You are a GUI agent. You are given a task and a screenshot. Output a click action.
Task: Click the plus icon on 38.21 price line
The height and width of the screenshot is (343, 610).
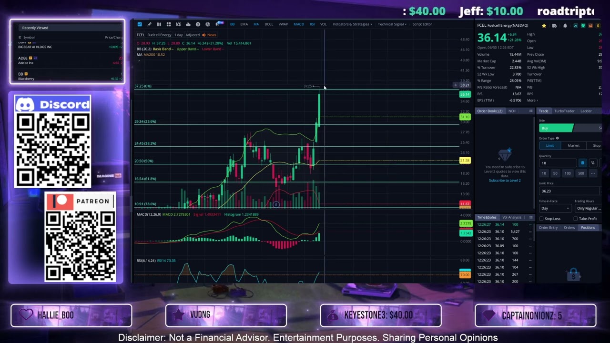click(456, 85)
